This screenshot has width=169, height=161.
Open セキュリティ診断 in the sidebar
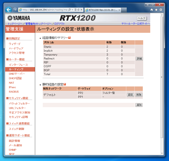point(18,117)
